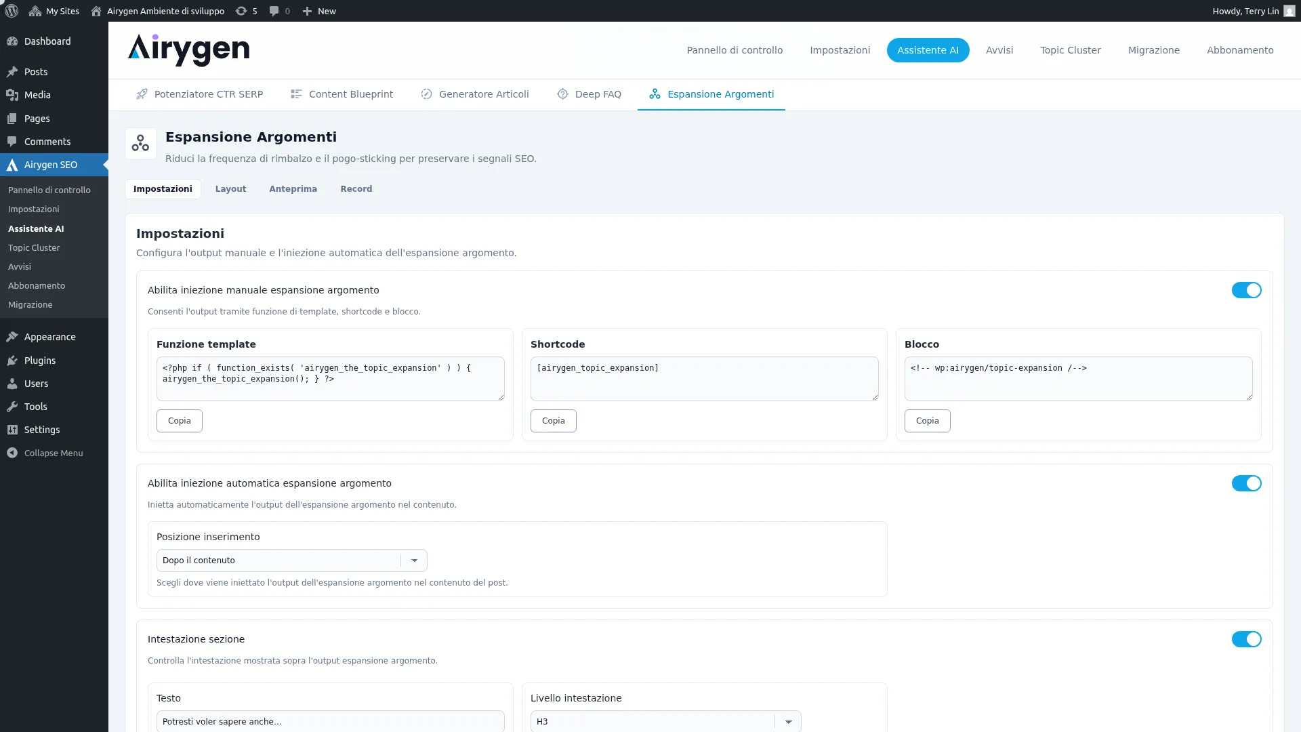
Task: Click the Appearance paintbrush icon
Action: (x=12, y=337)
